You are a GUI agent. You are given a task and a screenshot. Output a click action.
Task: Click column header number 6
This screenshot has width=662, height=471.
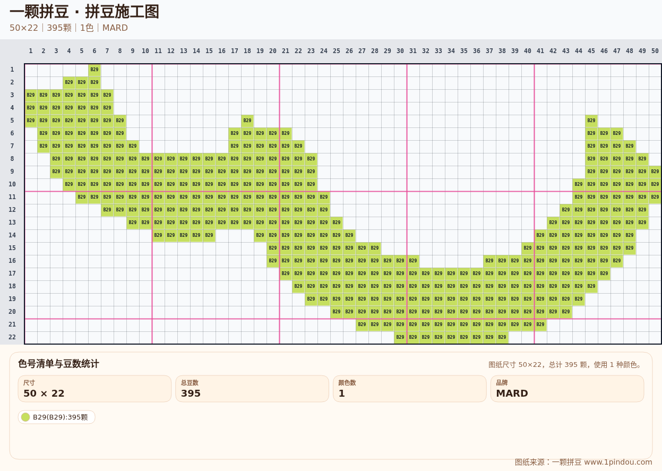[x=94, y=51]
